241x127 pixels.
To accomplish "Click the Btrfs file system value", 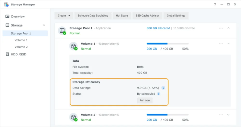I will click(x=140, y=67).
